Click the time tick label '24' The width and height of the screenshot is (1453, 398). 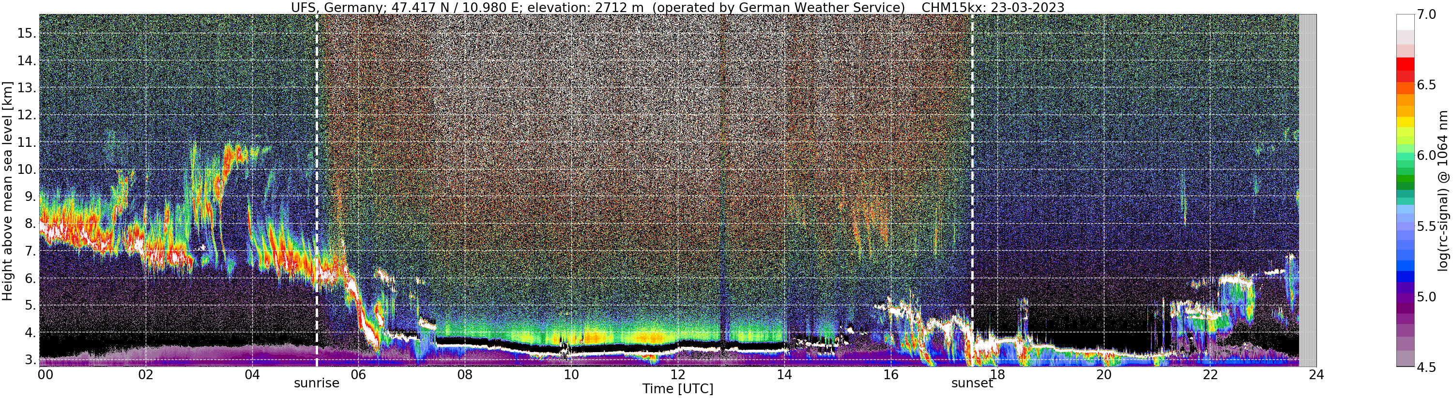1316,375
